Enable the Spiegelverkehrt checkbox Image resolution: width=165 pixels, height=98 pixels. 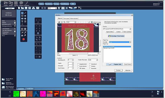78,64
